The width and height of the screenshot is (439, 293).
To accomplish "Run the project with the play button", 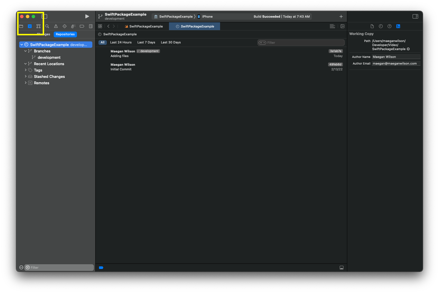I will (87, 17).
